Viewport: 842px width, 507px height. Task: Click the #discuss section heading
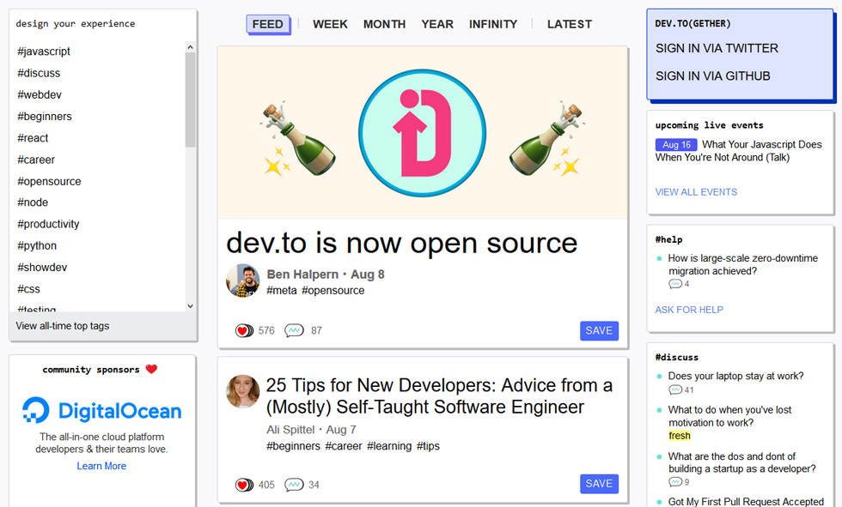[677, 357]
